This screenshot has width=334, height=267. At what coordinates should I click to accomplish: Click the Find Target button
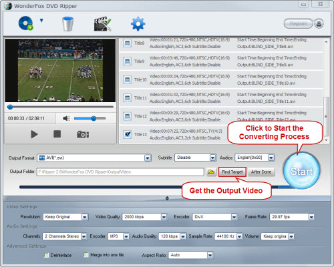pos(232,172)
